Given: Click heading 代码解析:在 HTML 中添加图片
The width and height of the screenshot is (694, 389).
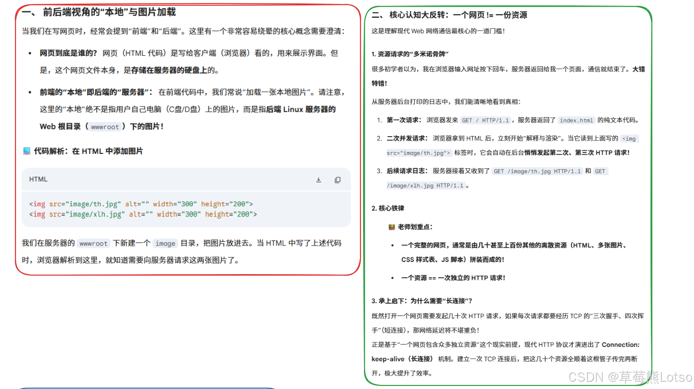Looking at the screenshot, I should coord(88,151).
